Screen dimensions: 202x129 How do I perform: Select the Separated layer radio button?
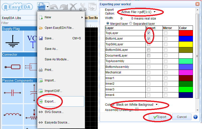(131, 24)
